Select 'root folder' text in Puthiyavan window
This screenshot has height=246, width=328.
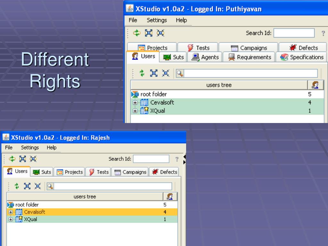(x=153, y=94)
